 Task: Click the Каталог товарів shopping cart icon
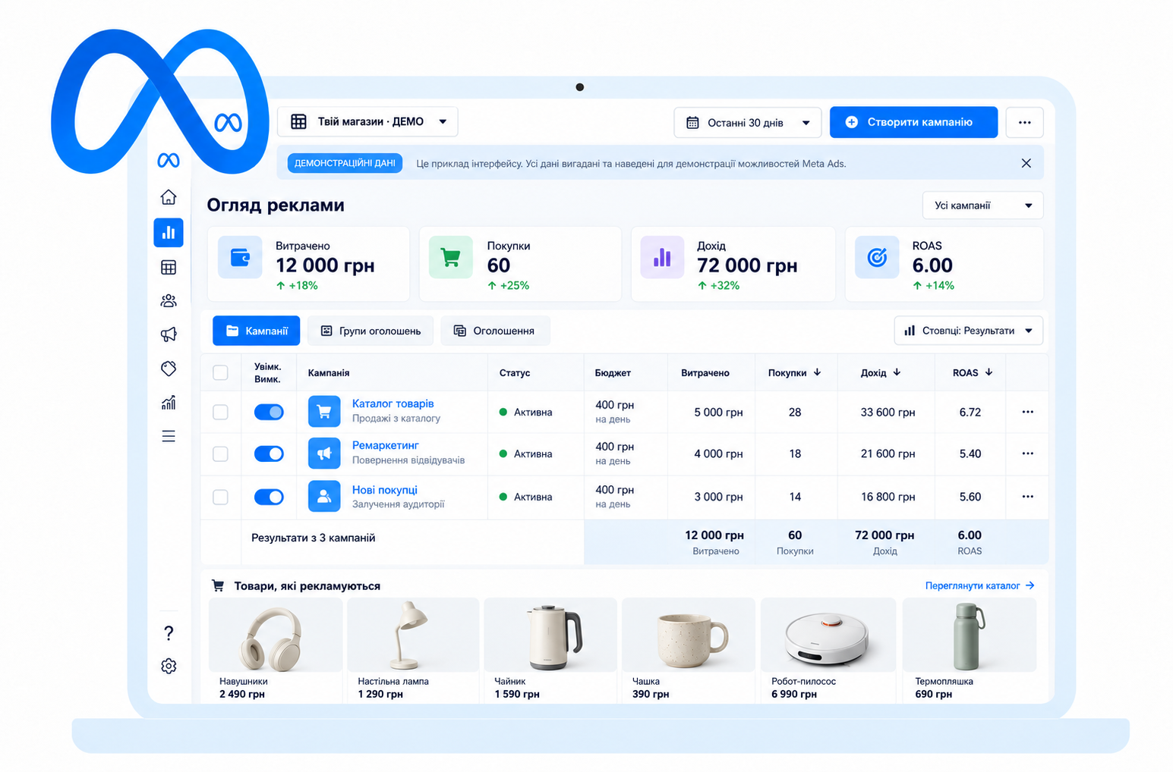click(x=324, y=412)
